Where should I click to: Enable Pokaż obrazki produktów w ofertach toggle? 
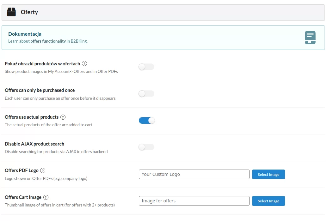(146, 67)
